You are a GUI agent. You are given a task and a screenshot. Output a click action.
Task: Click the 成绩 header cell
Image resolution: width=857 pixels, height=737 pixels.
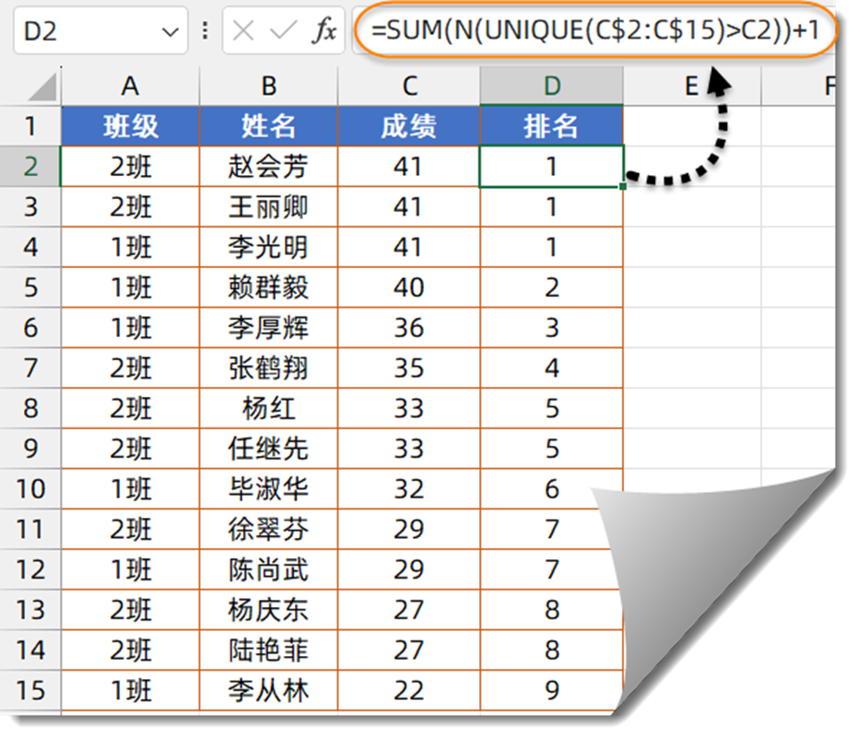click(x=409, y=126)
